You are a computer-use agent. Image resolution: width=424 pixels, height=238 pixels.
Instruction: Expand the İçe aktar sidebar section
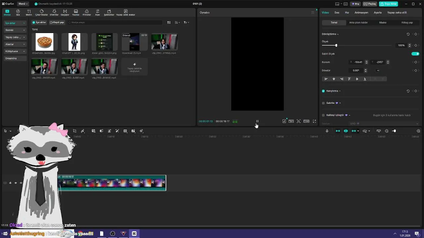15,23
